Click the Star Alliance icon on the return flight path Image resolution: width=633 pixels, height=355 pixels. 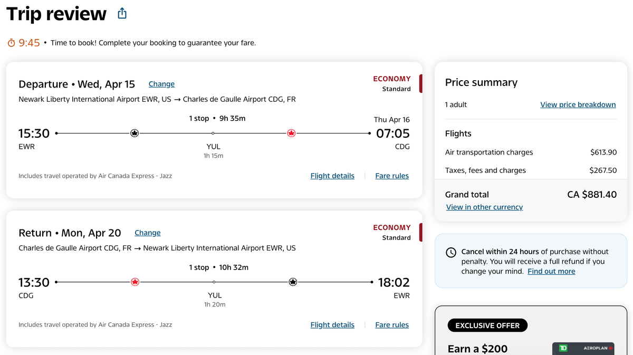coord(293,282)
